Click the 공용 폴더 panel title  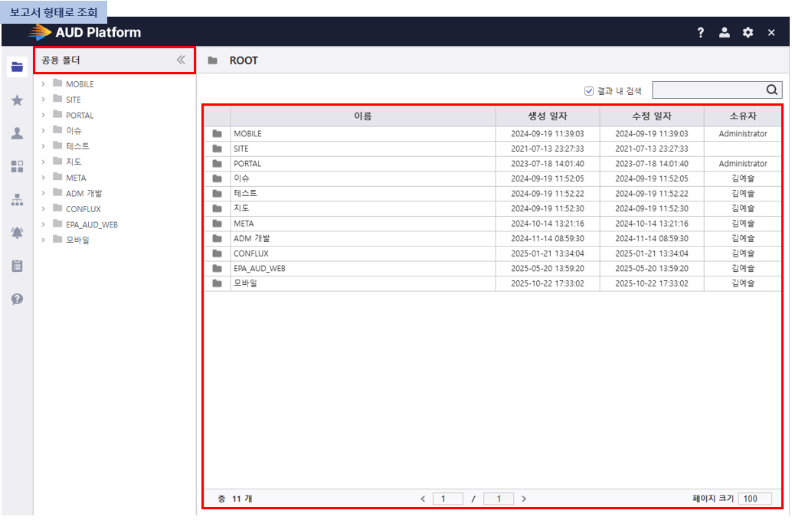coord(61,60)
